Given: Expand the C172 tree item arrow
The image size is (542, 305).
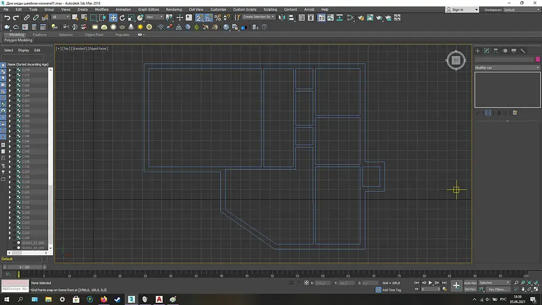Looking at the screenshot, I should pos(10,75).
